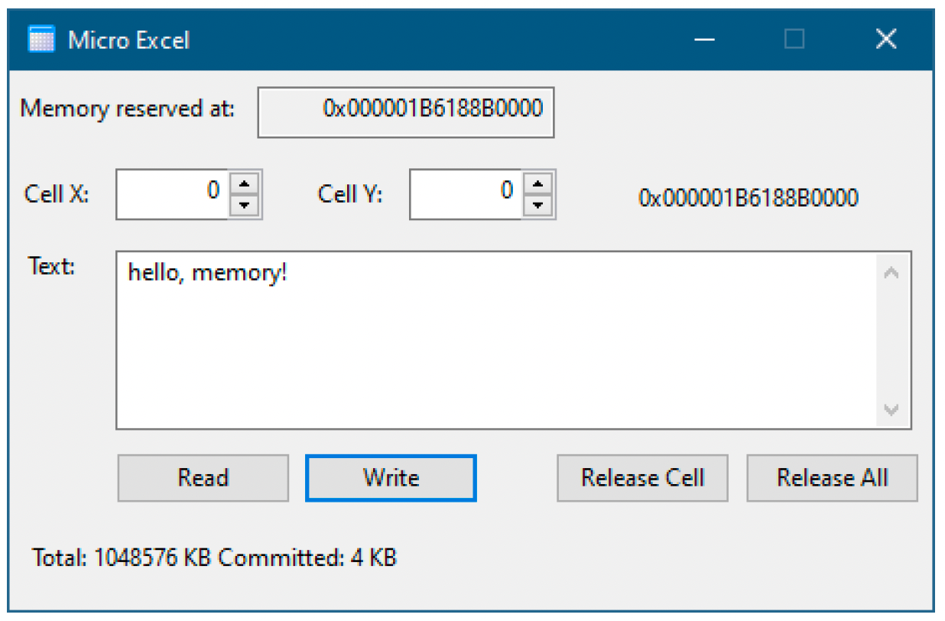
Task: Click the Write button
Action: 391,478
